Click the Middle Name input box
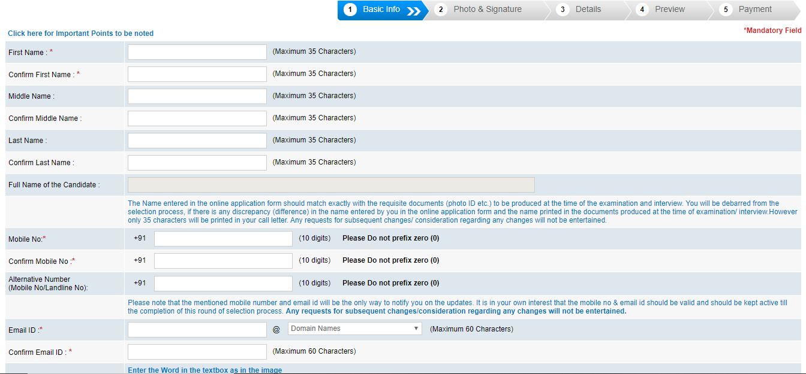Screen dimensions: 806x374 point(197,96)
